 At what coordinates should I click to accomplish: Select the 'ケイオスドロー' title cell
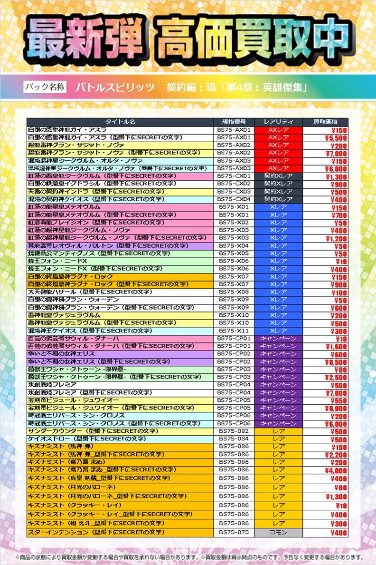pyautogui.click(x=120, y=439)
